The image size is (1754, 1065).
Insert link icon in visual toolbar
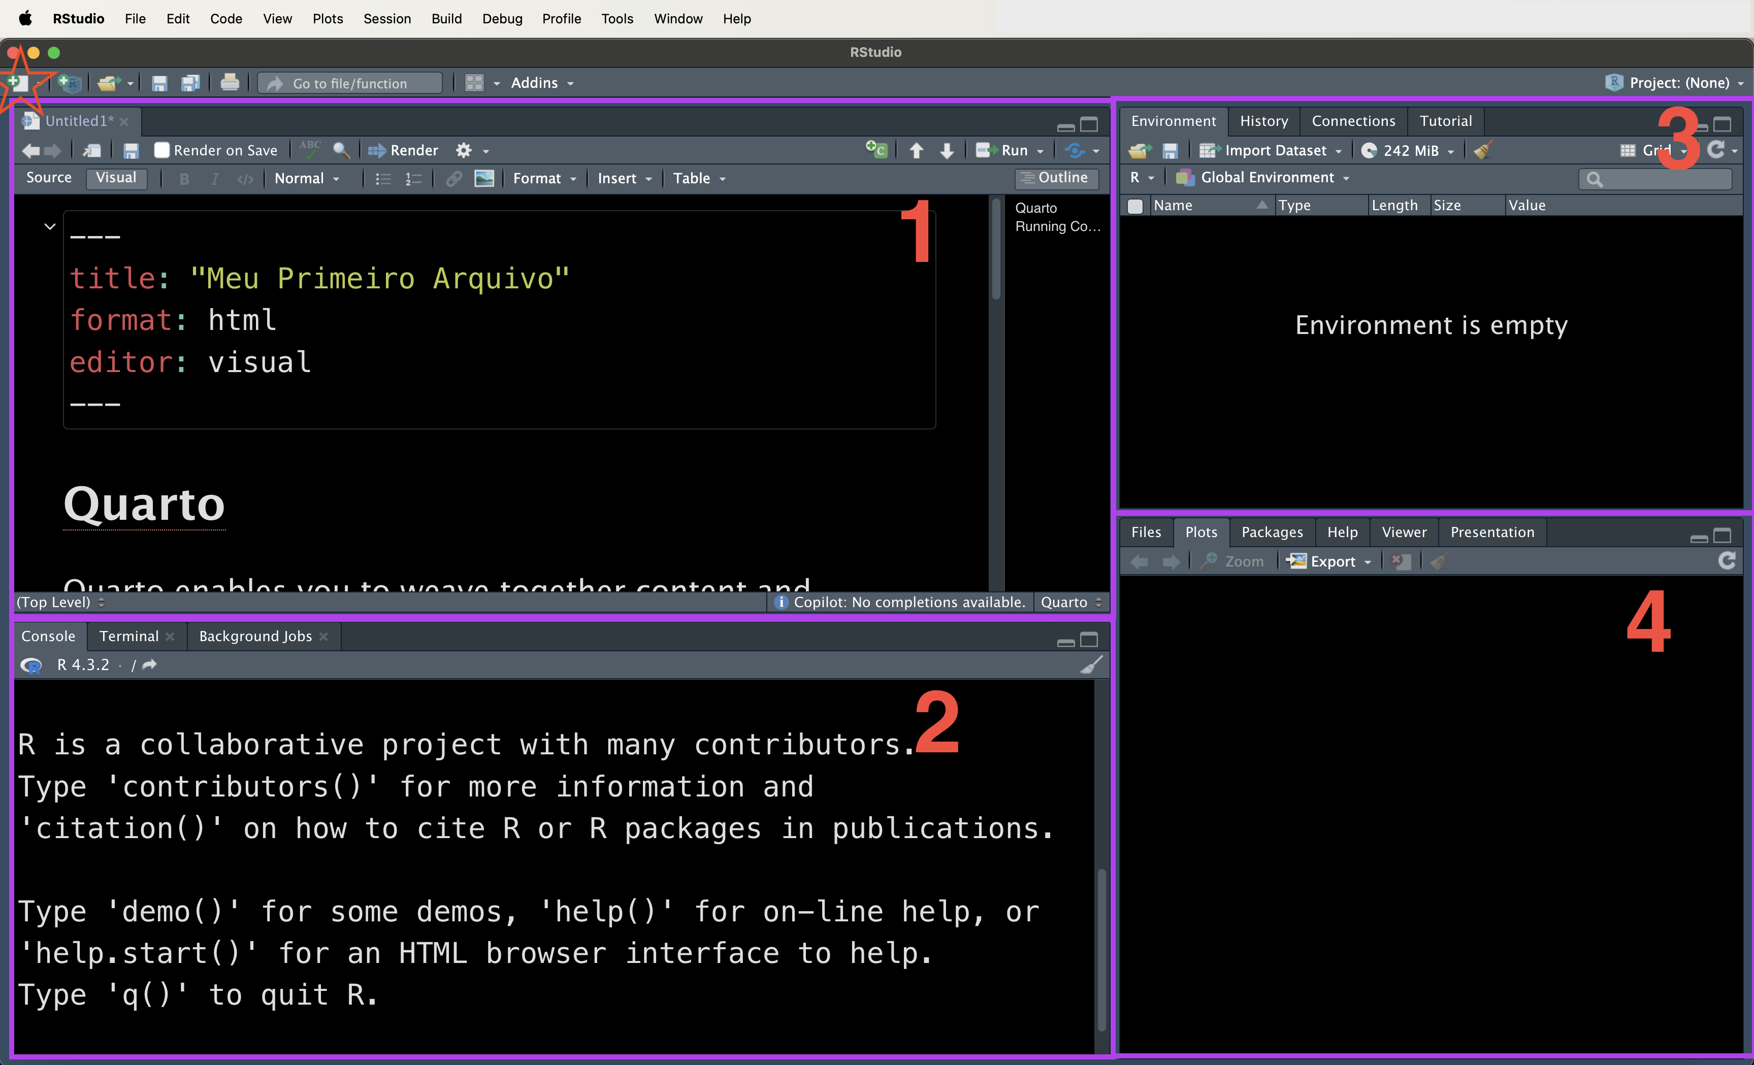453,178
